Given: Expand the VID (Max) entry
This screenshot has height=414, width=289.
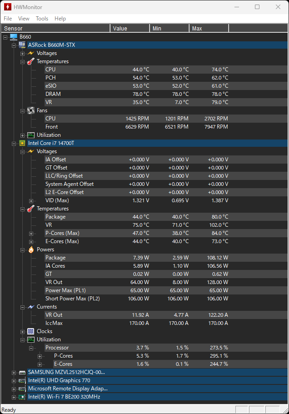Looking at the screenshot, I should [31, 201].
